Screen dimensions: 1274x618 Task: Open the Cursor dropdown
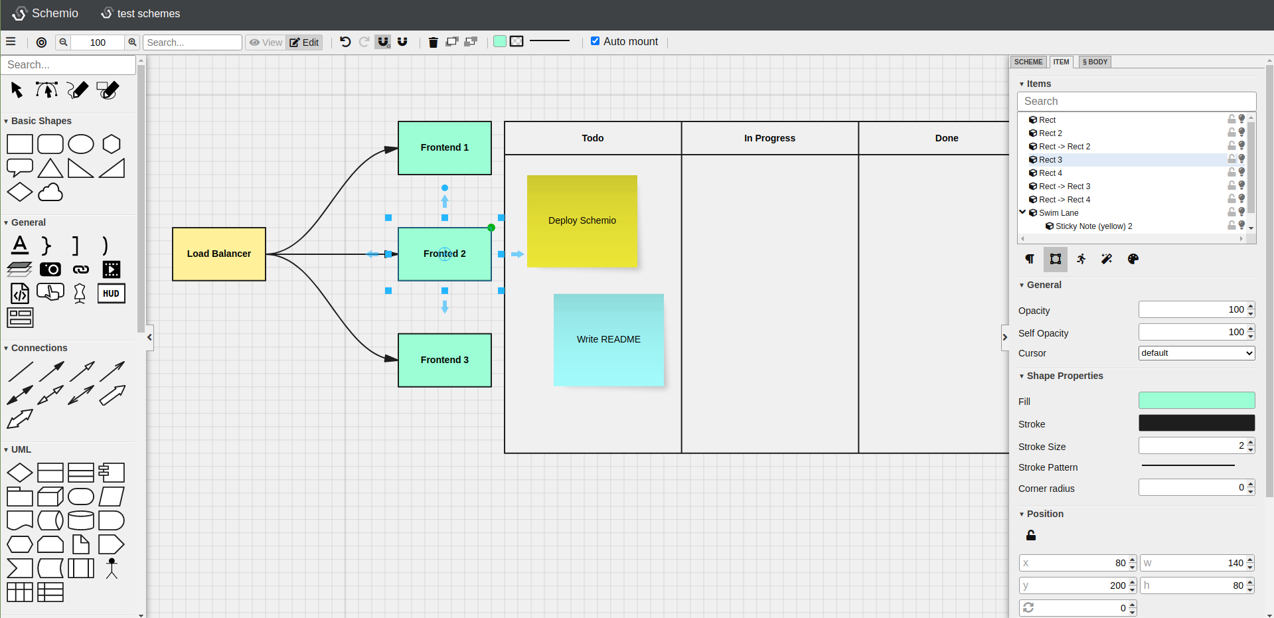click(x=1196, y=353)
